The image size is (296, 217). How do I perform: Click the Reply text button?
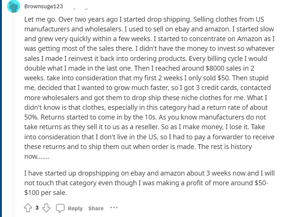[x=75, y=208]
